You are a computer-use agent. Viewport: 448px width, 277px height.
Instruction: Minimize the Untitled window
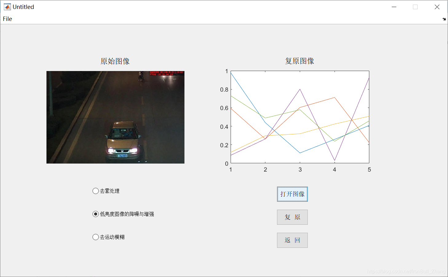[394, 7]
